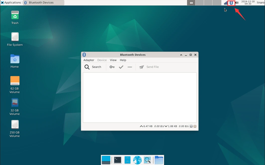
Task: Select the 62 GB Volume desktop icon
Action: (15, 85)
